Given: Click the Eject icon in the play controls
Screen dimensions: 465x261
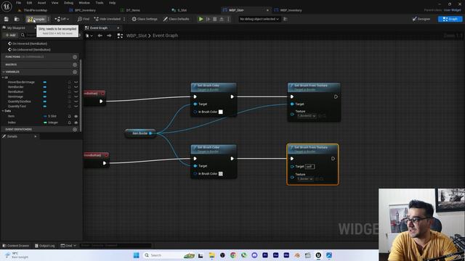Looking at the screenshot, I should click(x=222, y=19).
